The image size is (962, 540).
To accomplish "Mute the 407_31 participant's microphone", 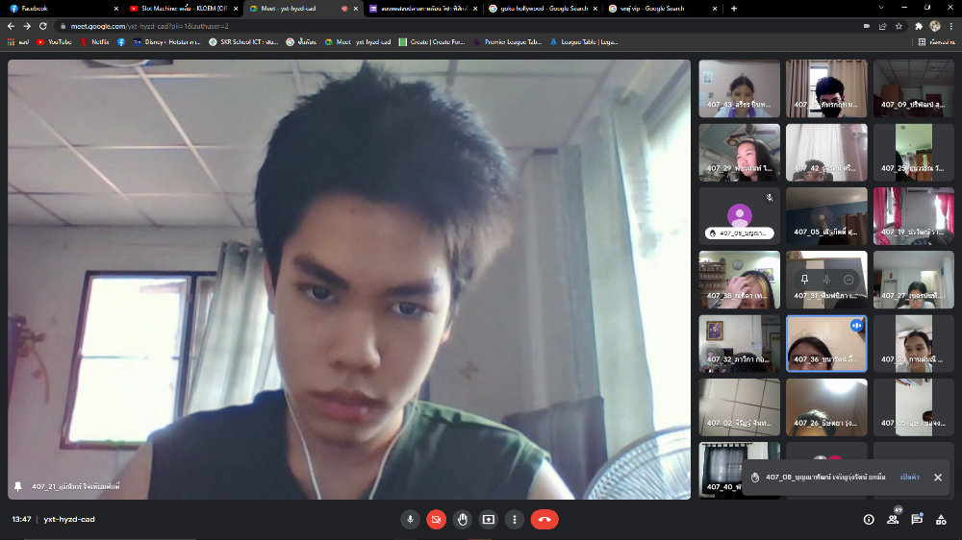I will pyautogui.click(x=826, y=279).
